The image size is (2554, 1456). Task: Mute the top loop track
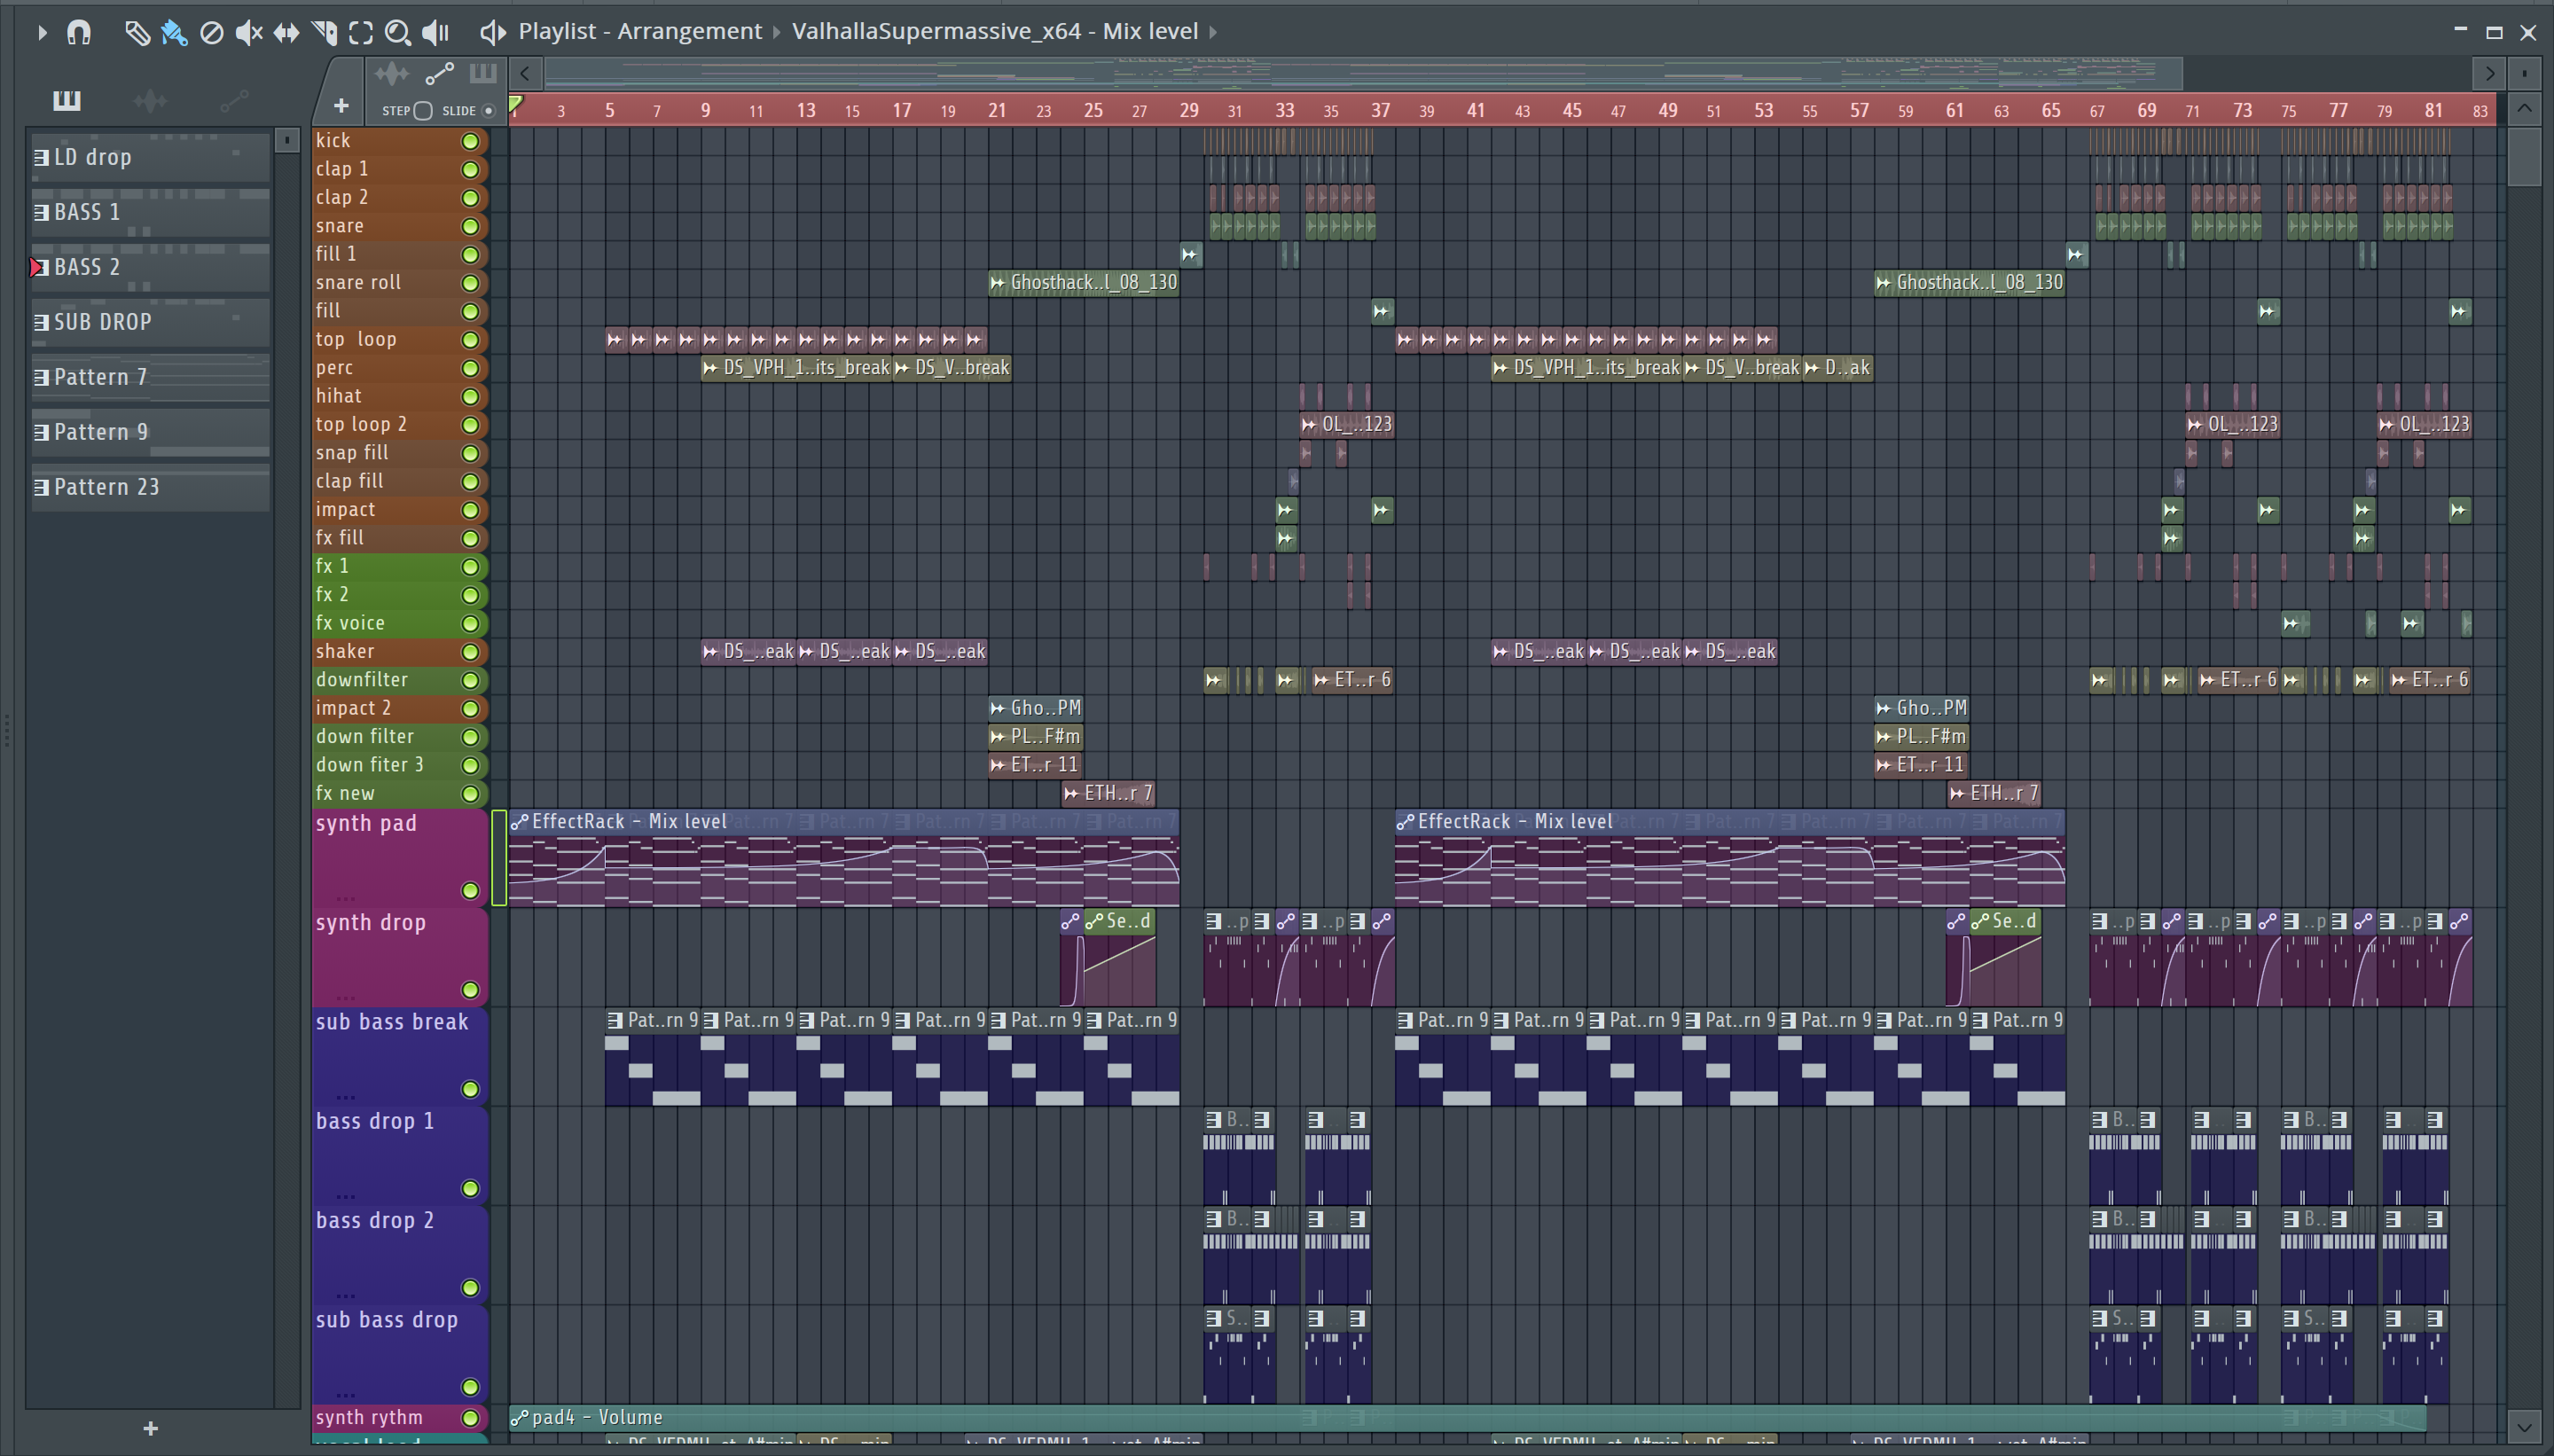coord(469,340)
